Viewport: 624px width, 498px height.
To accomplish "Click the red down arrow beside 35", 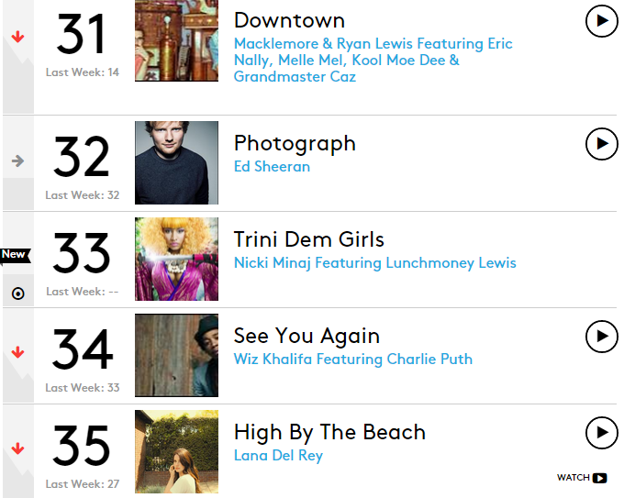I will coord(17,449).
